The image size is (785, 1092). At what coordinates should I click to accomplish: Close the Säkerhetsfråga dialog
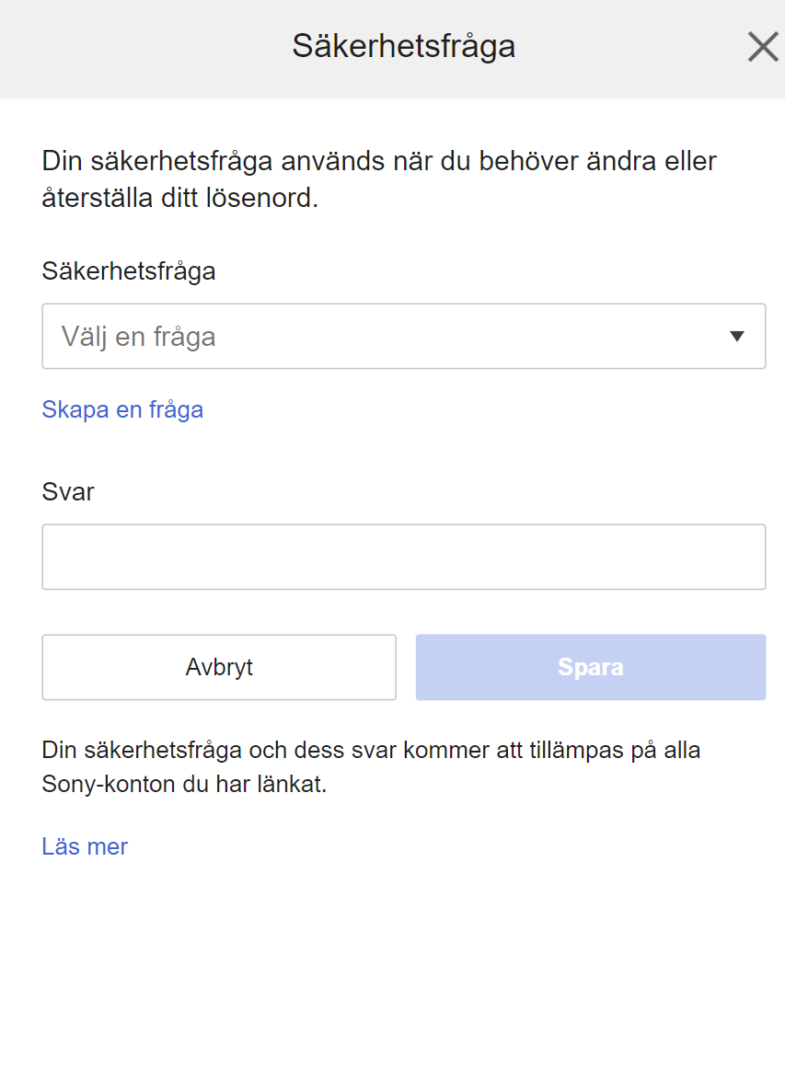[762, 47]
